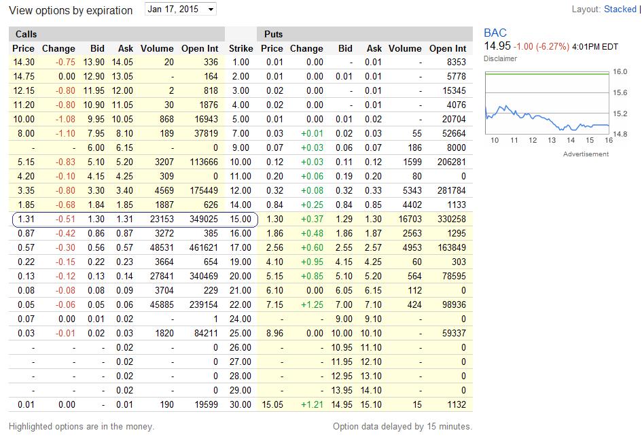Click put open interest 330258

pyautogui.click(x=452, y=219)
